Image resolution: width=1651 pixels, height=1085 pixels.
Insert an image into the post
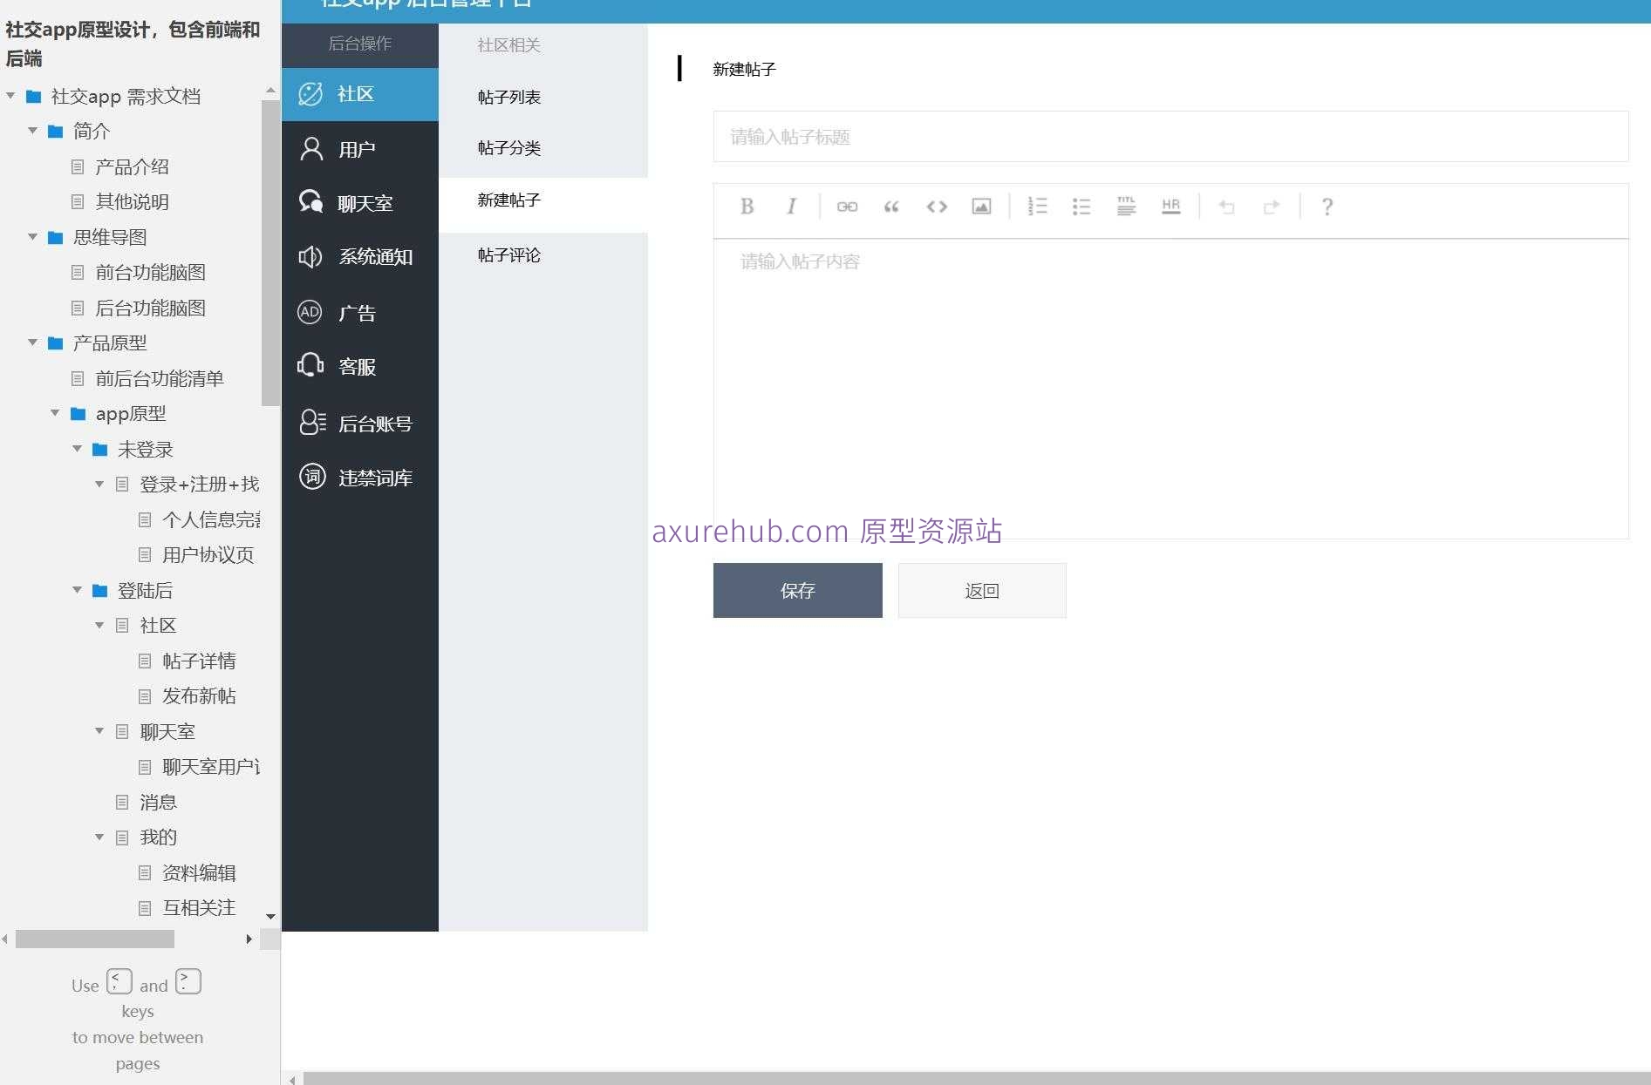[x=981, y=207]
